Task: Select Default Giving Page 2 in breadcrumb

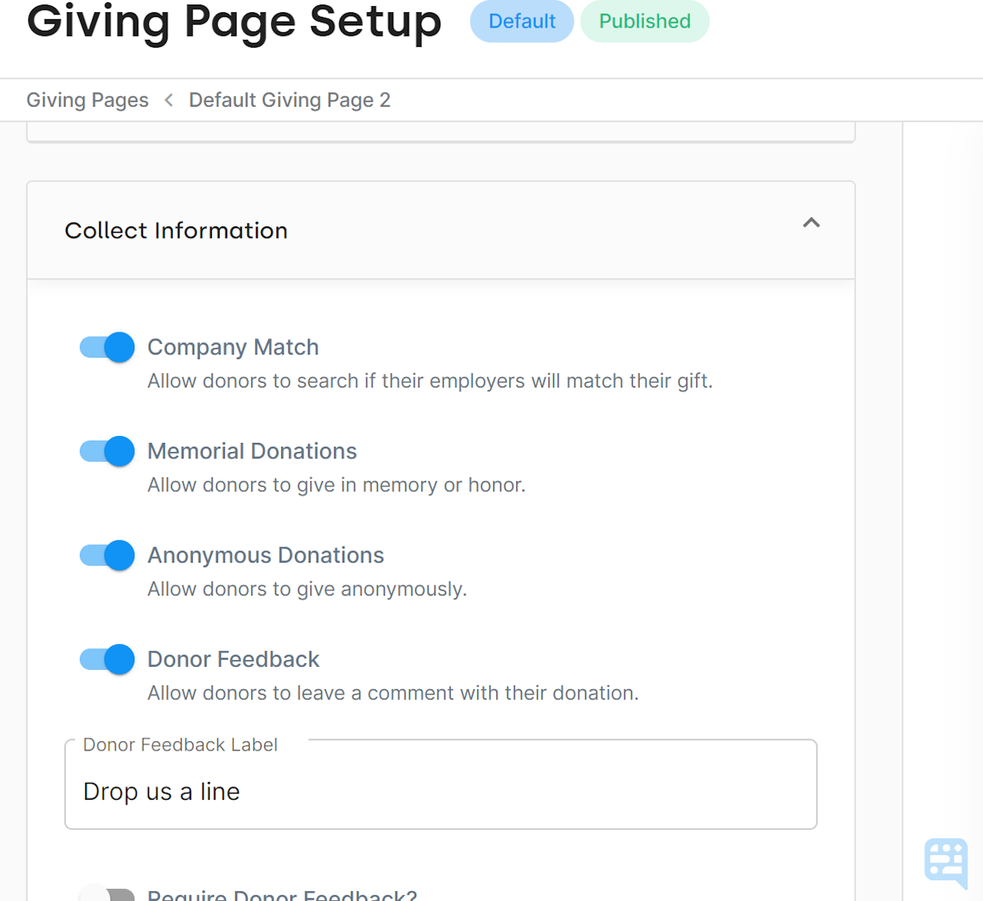Action: tap(290, 100)
